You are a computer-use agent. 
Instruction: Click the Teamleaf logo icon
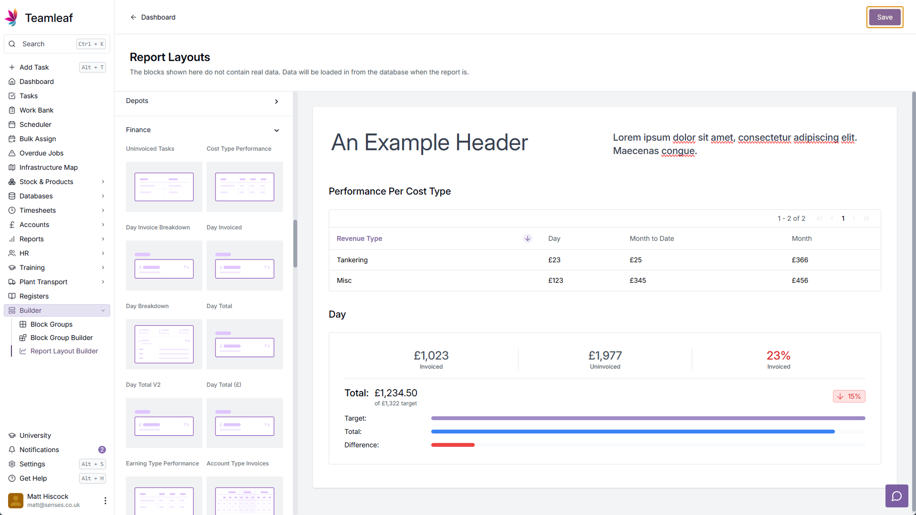point(11,18)
